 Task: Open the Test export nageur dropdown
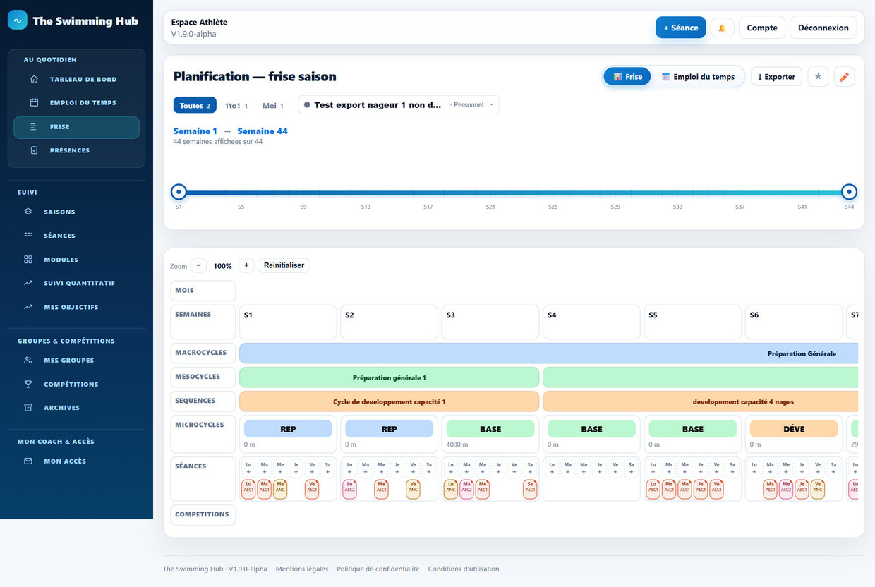pyautogui.click(x=399, y=104)
